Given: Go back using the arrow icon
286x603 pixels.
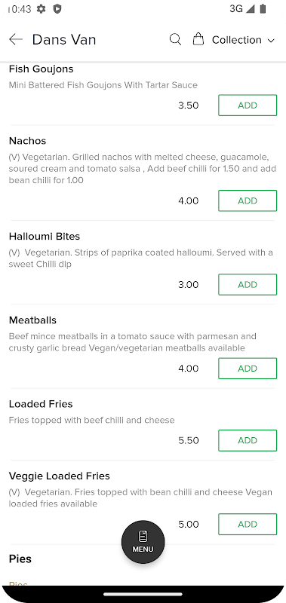Looking at the screenshot, I should pos(16,40).
